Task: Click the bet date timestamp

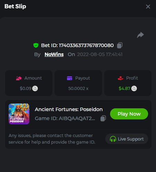Action: point(100,54)
